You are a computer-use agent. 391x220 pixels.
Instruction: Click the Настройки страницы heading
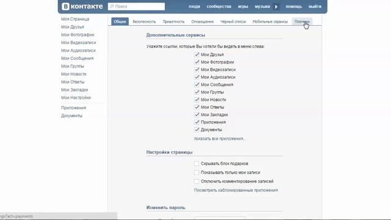tap(169, 152)
